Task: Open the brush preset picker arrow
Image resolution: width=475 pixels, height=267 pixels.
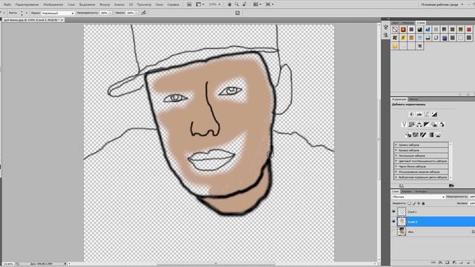Action: click(27, 13)
